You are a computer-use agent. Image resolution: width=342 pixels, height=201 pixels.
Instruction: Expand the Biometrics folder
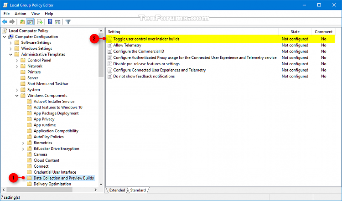(x=23, y=143)
